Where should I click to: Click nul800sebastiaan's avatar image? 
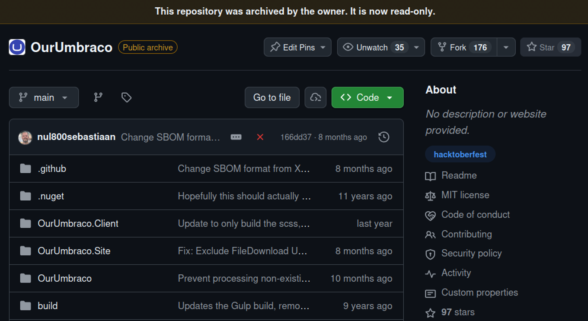tap(25, 137)
